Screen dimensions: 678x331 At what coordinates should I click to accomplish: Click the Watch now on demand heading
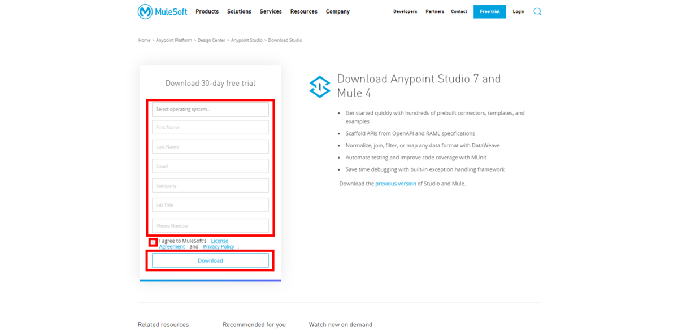coord(341,325)
